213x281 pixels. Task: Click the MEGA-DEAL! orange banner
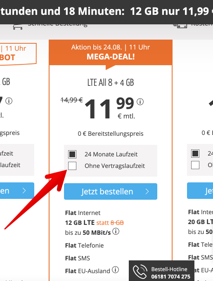tap(111, 52)
